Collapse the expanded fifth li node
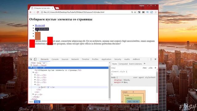Screen dimensions: 197x111 (35, 84)
